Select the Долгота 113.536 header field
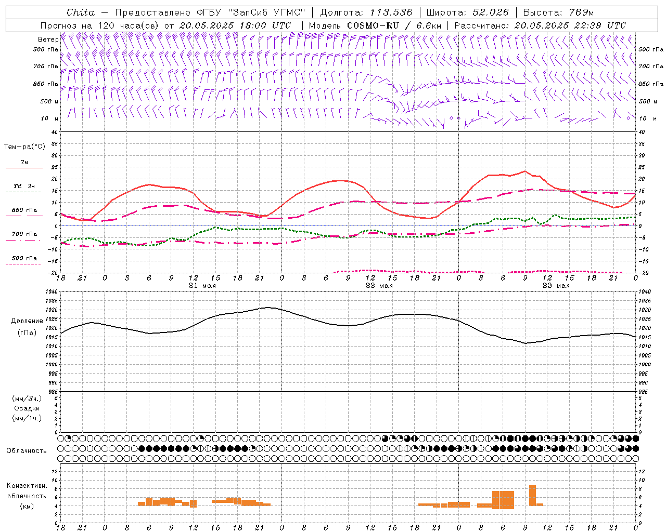The height and width of the screenshot is (532, 666). click(x=366, y=12)
